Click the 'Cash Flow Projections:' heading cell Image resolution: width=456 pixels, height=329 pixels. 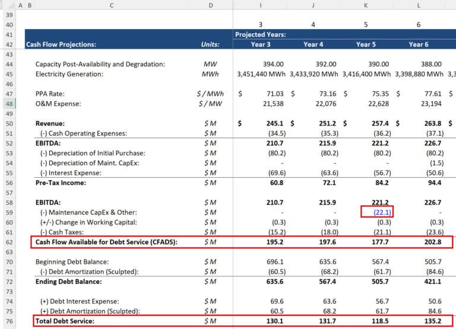pos(61,44)
